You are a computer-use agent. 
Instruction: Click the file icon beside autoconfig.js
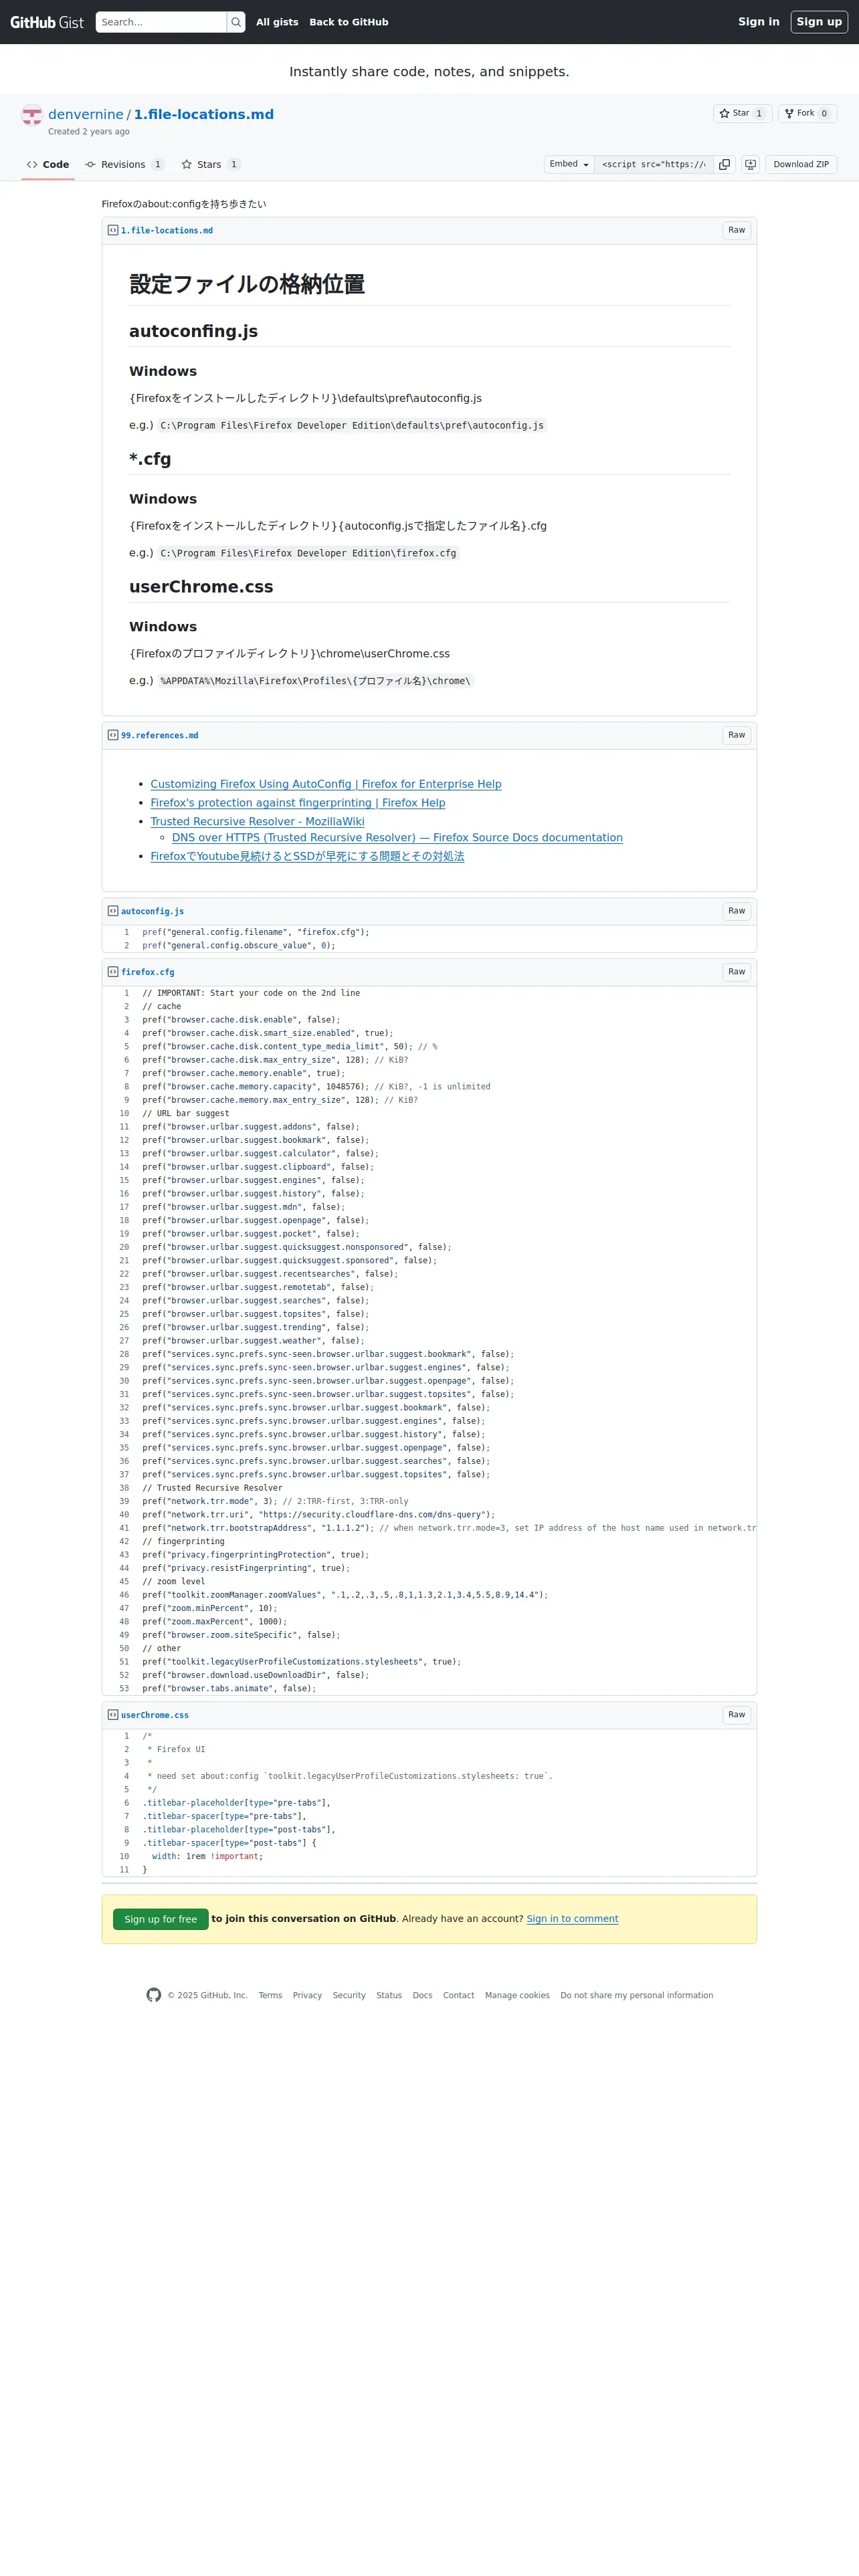pos(113,912)
